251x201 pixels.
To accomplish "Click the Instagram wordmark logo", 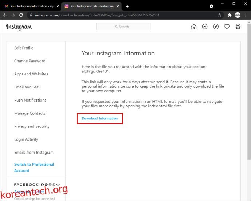I will (19, 27).
